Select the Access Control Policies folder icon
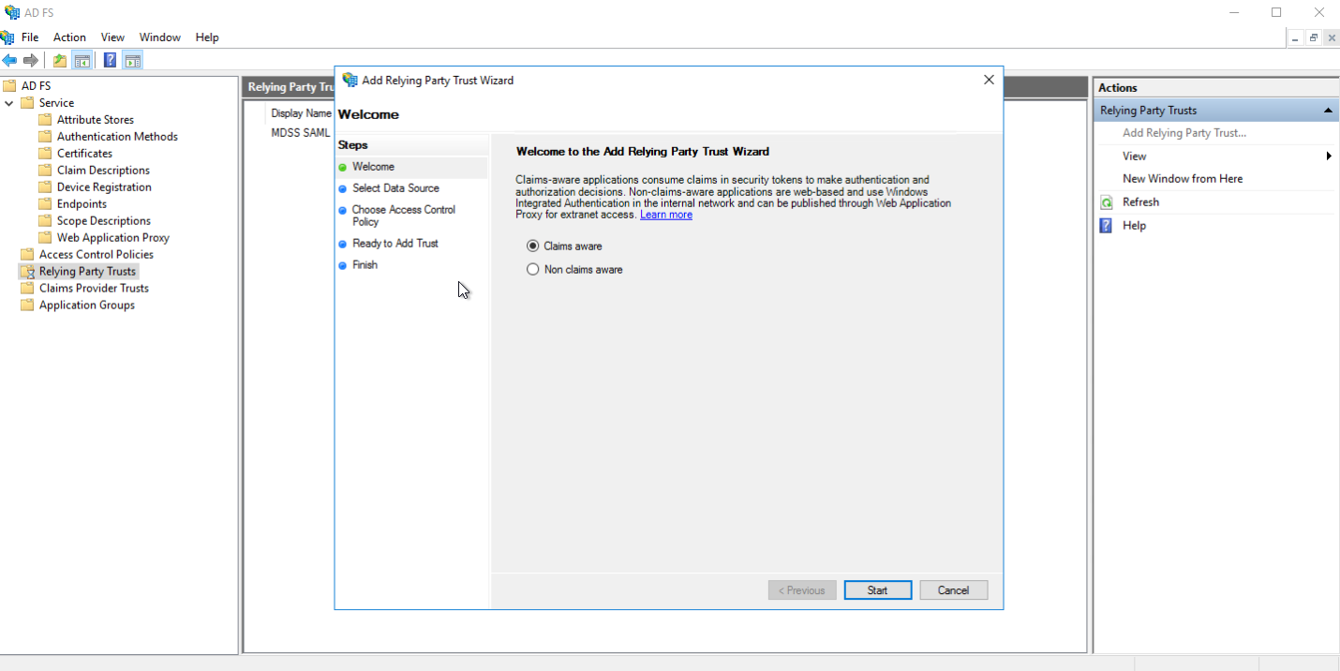 27,255
